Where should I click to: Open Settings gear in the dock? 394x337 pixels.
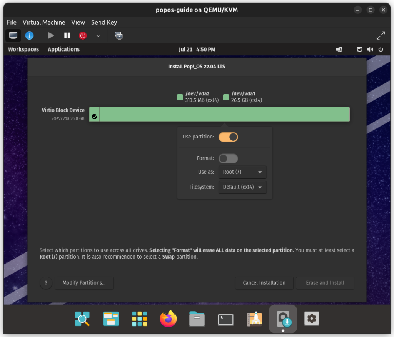tap(312, 319)
